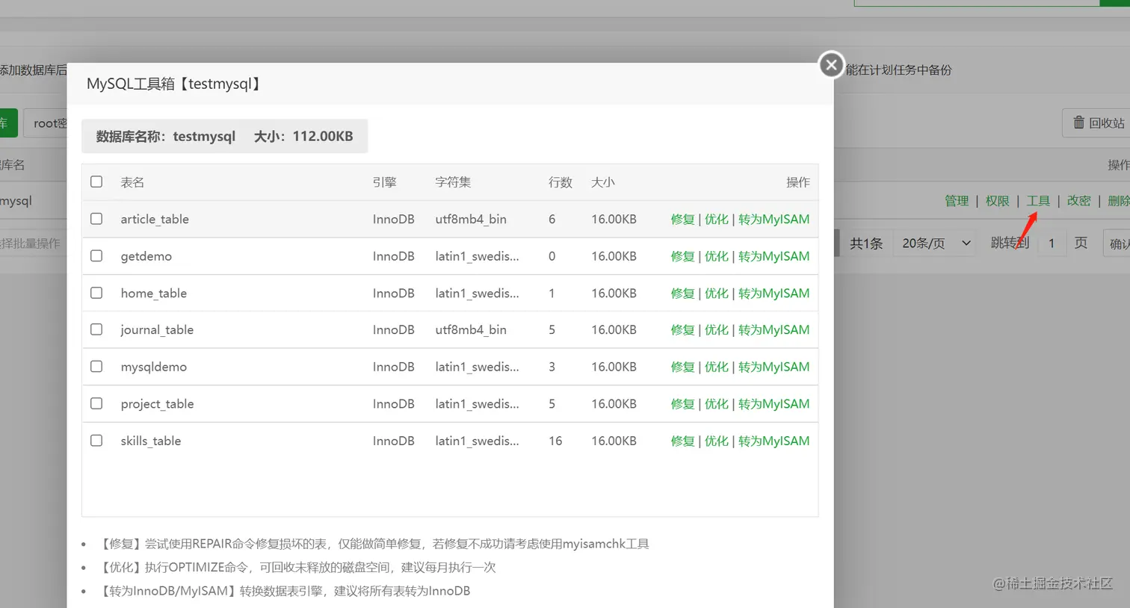
Task: Click 优化 for article_table
Action: click(x=716, y=219)
